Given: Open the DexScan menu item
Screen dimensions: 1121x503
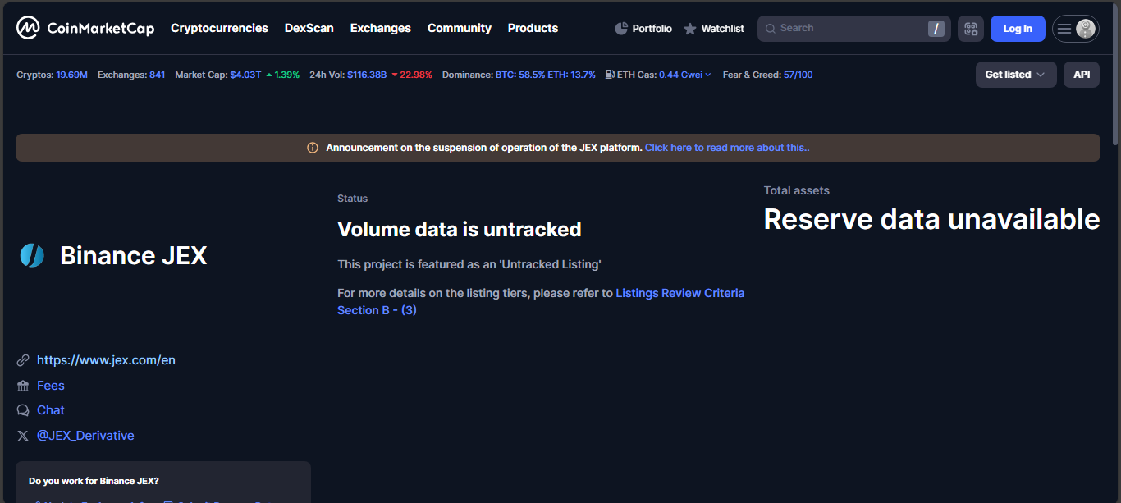Looking at the screenshot, I should 309,28.
